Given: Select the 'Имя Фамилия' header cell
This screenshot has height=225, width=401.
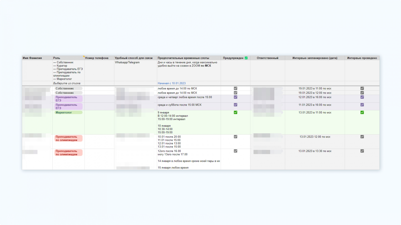Looking at the screenshot, I should point(37,58).
